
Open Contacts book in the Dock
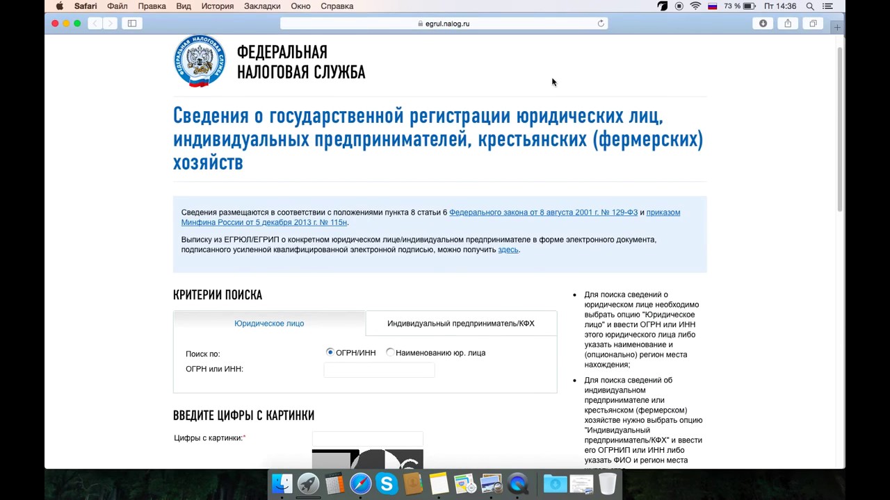coord(413,484)
